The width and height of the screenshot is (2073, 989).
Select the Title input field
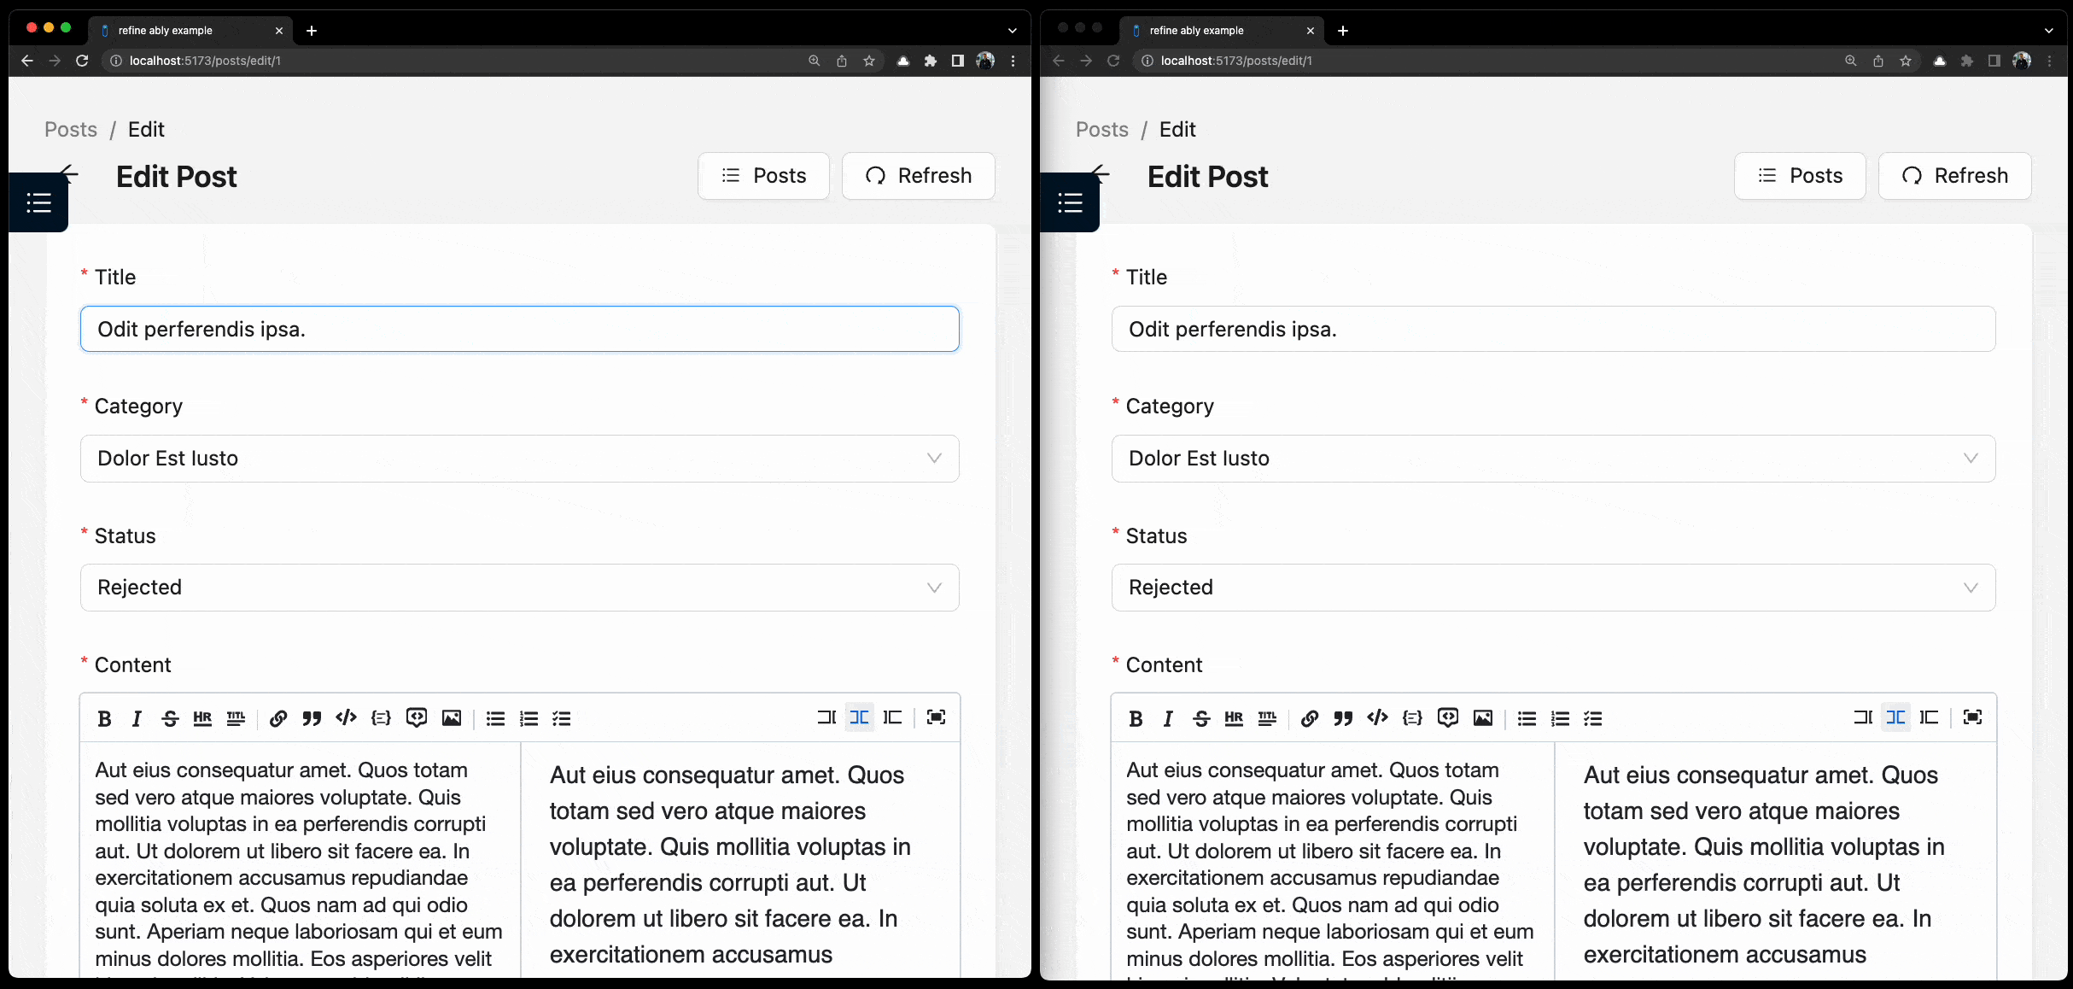pyautogui.click(x=520, y=328)
